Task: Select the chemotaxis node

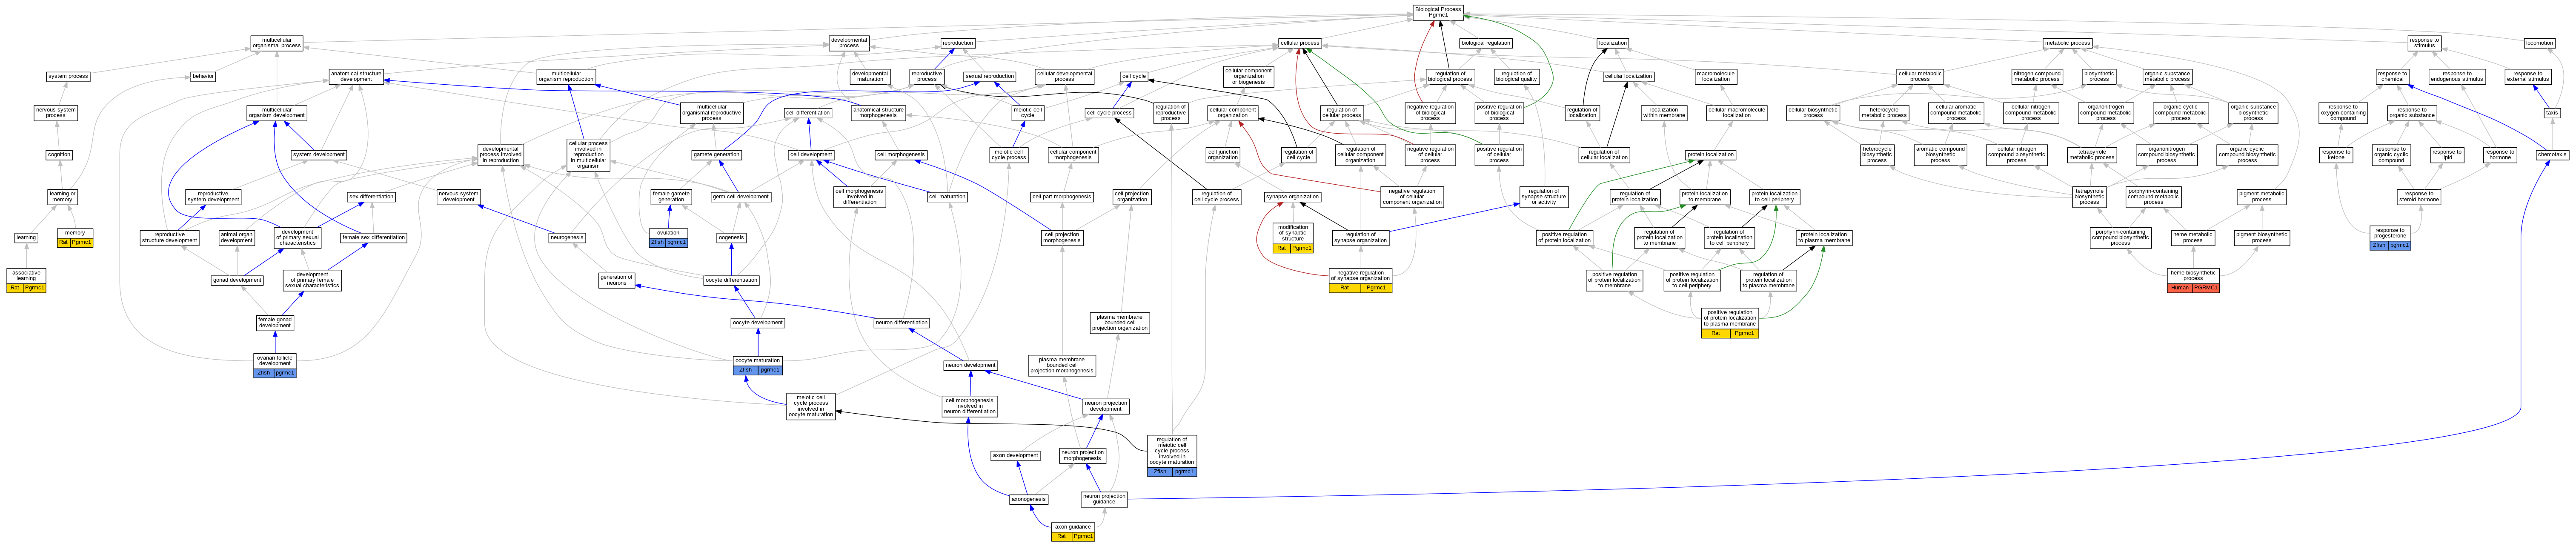Action: 2552,155
